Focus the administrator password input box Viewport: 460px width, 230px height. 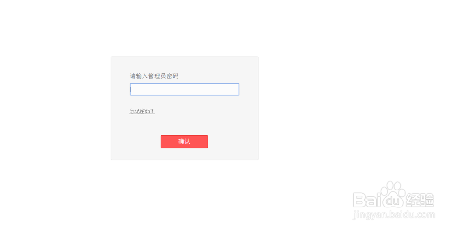(x=184, y=90)
